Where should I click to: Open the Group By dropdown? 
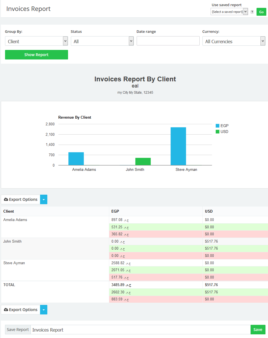[36, 41]
